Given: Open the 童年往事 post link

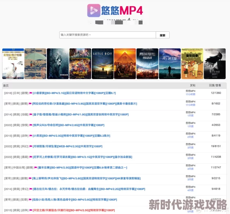Looking at the screenshot, I should click(82, 168).
